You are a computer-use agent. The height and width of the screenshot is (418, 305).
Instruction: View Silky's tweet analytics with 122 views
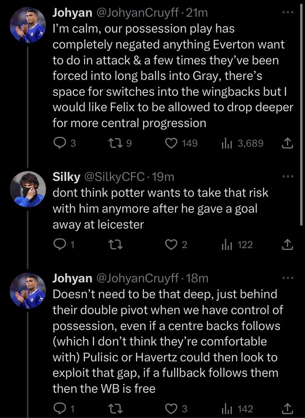226,244
